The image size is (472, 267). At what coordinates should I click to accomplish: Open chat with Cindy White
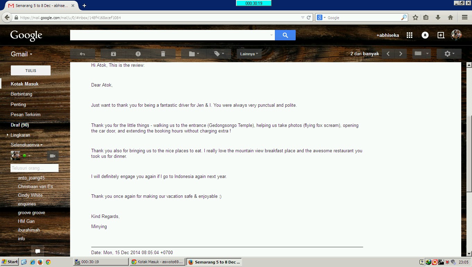tap(30, 195)
